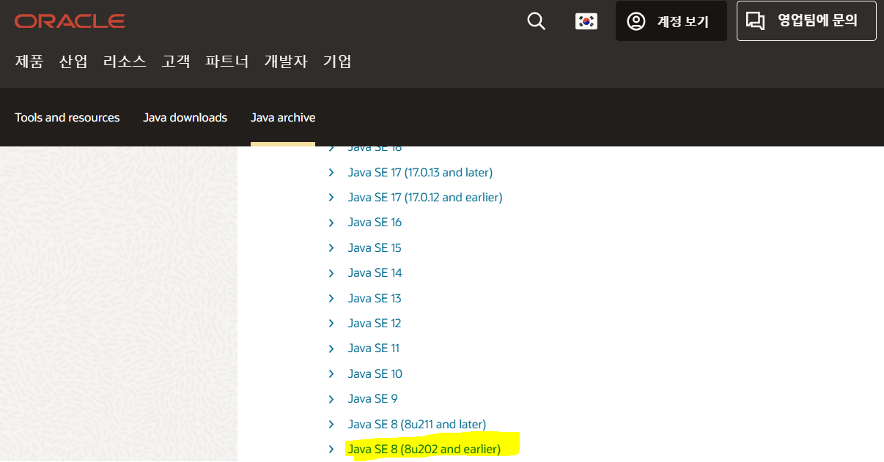Open the 리소스 menu

coord(125,62)
